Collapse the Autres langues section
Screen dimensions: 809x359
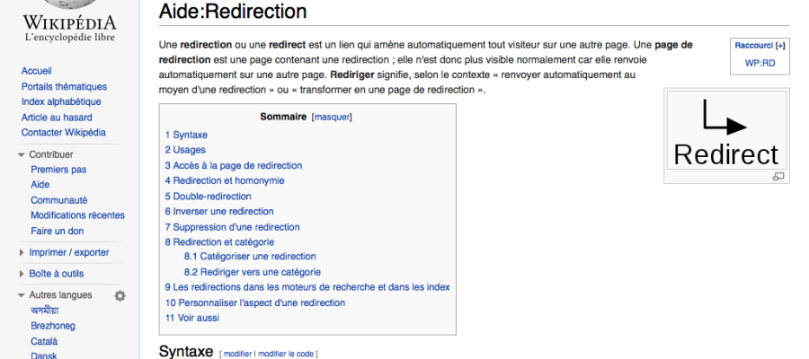coord(22,295)
